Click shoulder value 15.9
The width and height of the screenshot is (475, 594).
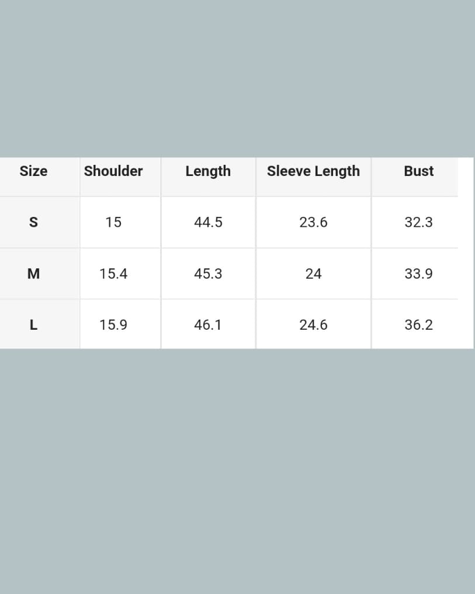point(113,325)
